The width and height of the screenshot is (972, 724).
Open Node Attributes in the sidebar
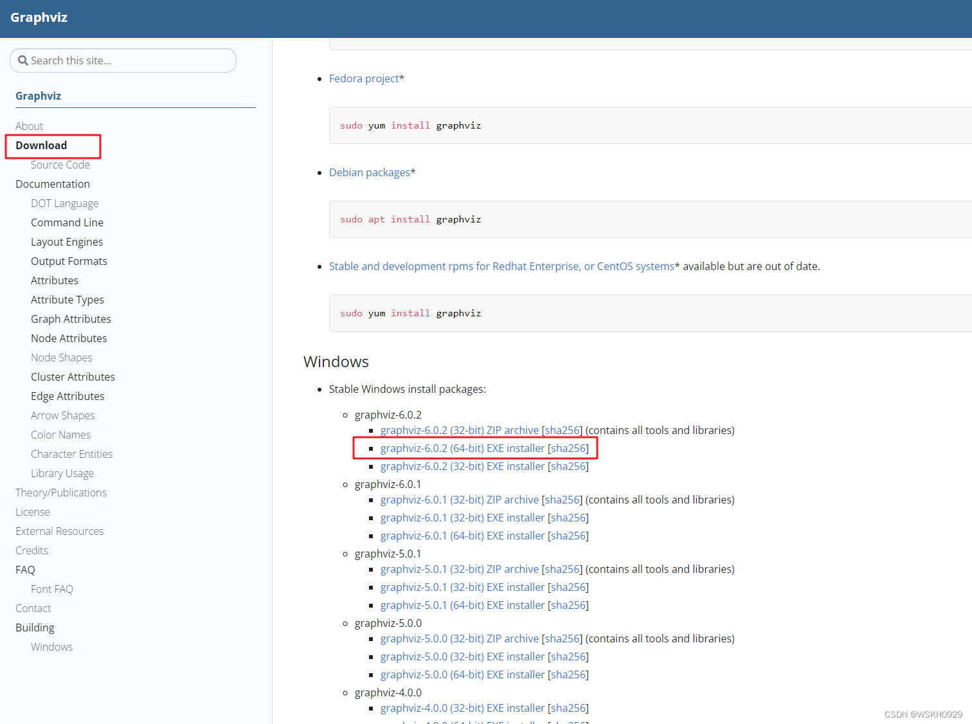pos(69,338)
